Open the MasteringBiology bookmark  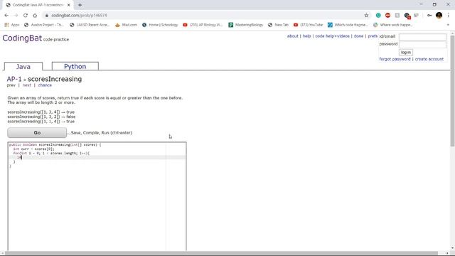click(246, 25)
